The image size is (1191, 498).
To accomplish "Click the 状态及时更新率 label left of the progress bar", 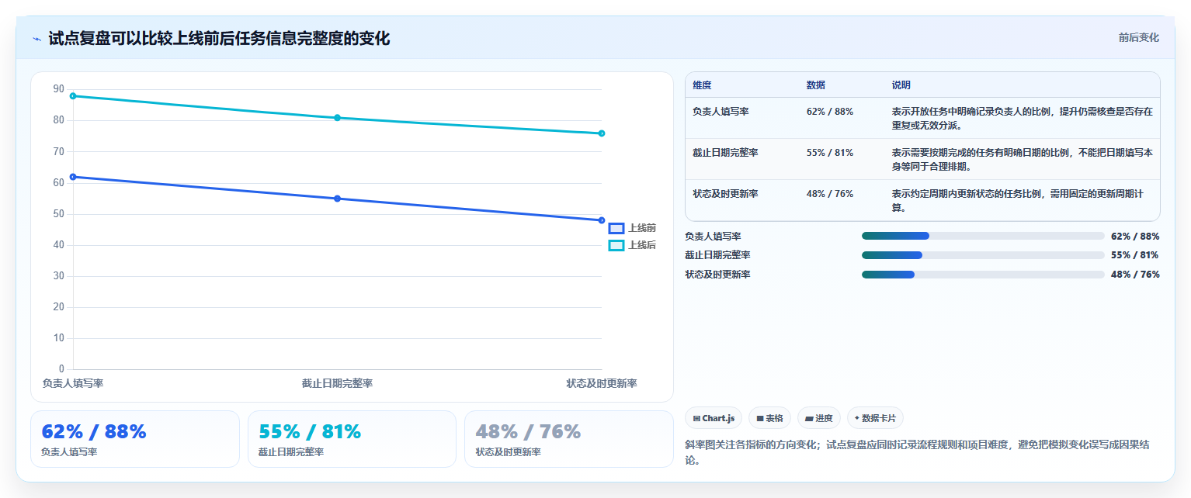I will [717, 275].
